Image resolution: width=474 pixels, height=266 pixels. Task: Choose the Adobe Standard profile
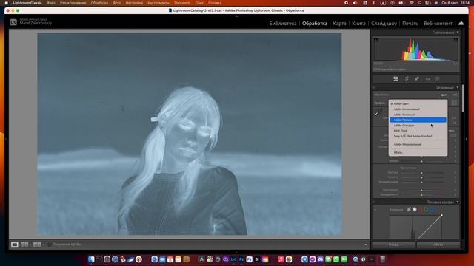[x=418, y=125]
